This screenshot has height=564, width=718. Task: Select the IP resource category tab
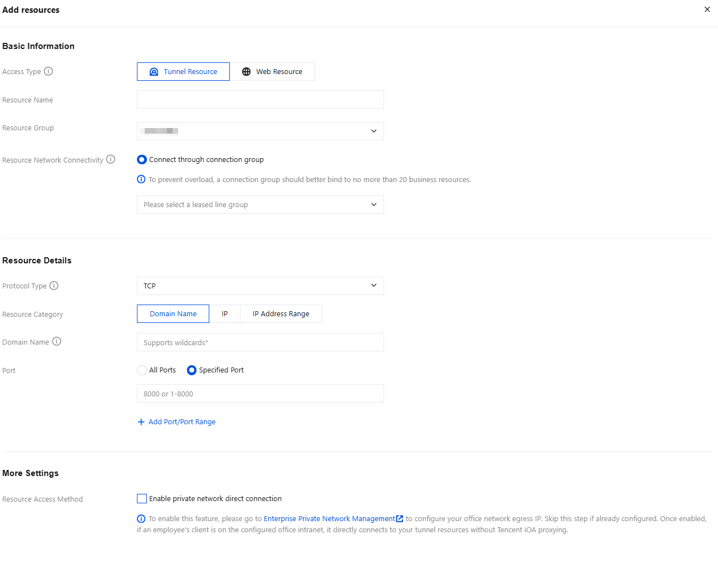click(225, 314)
